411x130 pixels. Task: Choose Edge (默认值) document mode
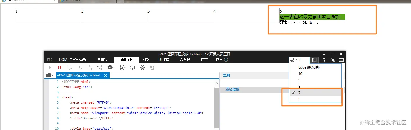tap(315, 67)
